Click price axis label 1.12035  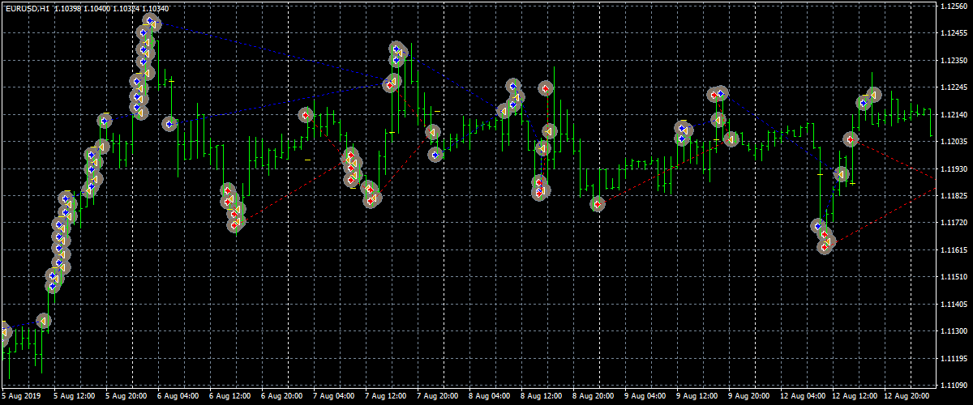(954, 142)
